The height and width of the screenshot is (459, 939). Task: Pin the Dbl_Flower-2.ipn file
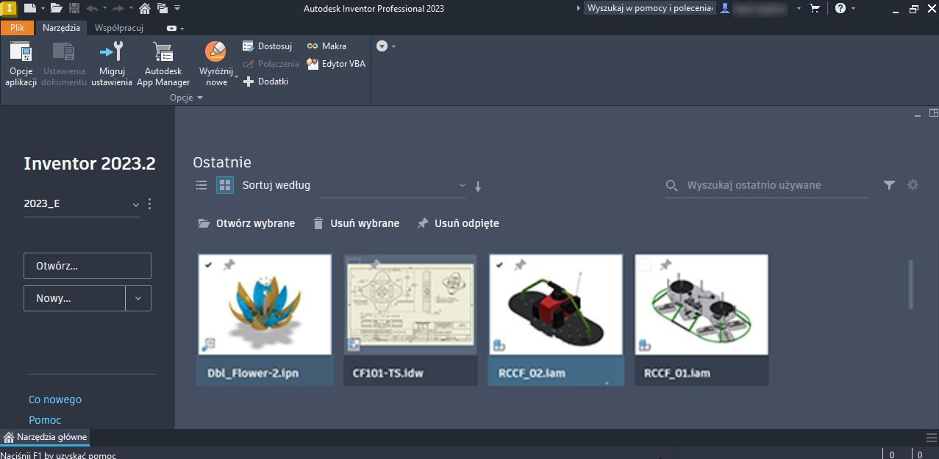pos(228,265)
